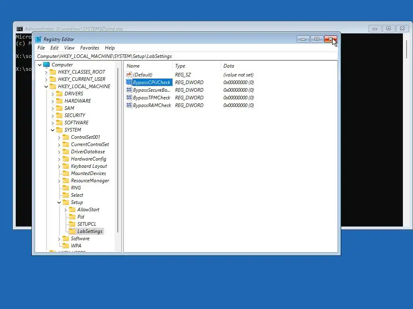Click BypassCPUCheck's 0x00000000 (0) data cell
413x309 pixels.
[x=239, y=82]
